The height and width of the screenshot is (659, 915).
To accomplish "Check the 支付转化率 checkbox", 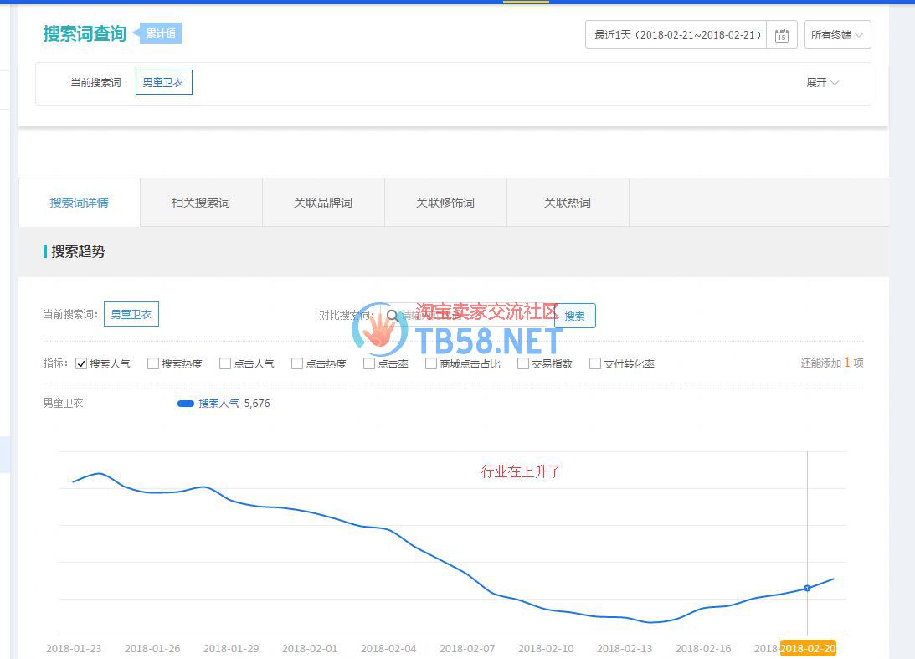I will coord(595,363).
